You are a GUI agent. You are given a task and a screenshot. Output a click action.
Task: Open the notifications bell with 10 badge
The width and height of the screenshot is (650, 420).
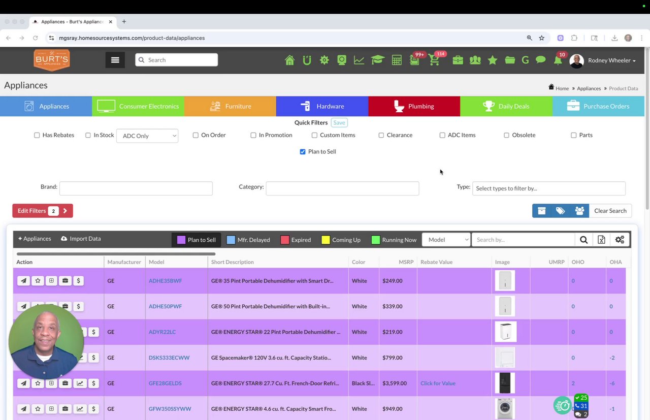coord(558,60)
